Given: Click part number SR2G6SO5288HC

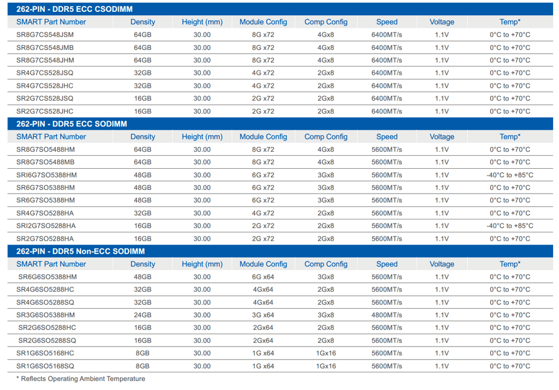Looking at the screenshot, I should point(47,328).
